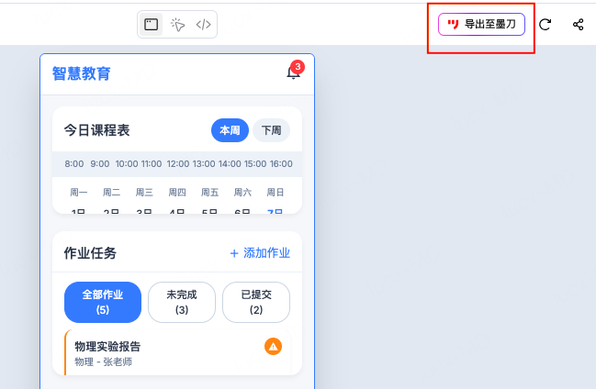Filter by 已提交 (2) assignments
596x389 pixels.
256,302
